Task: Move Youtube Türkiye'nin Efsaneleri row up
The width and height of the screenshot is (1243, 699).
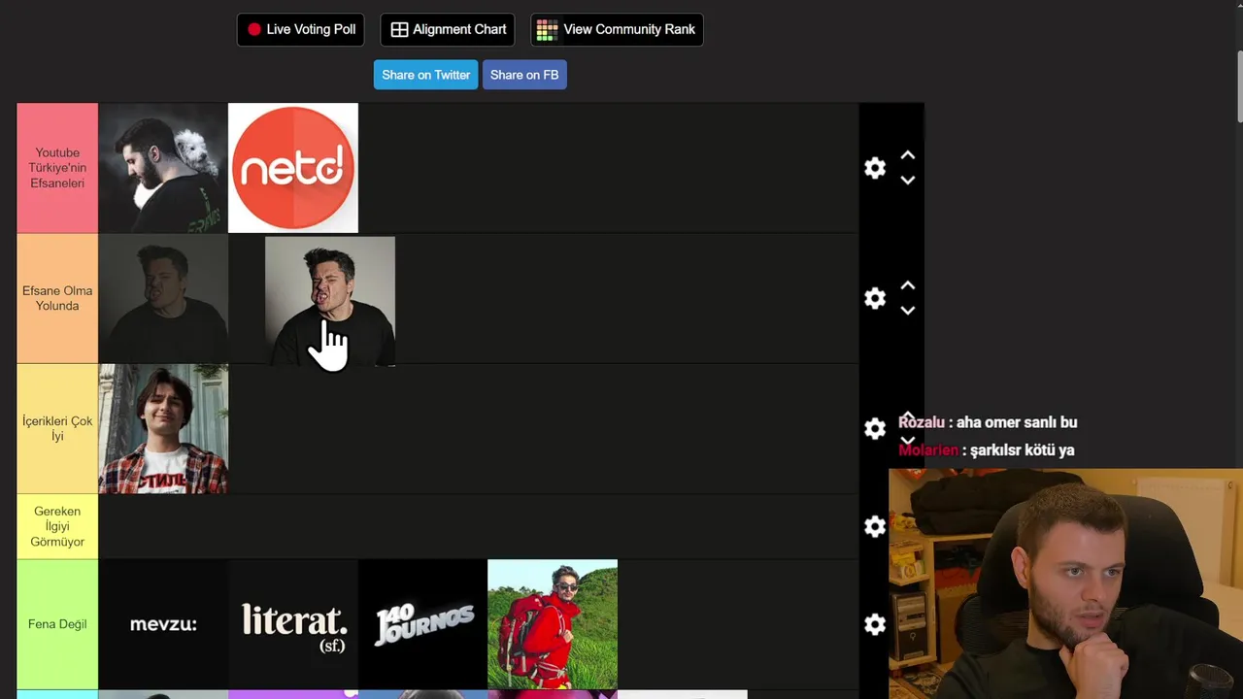Action: click(908, 155)
